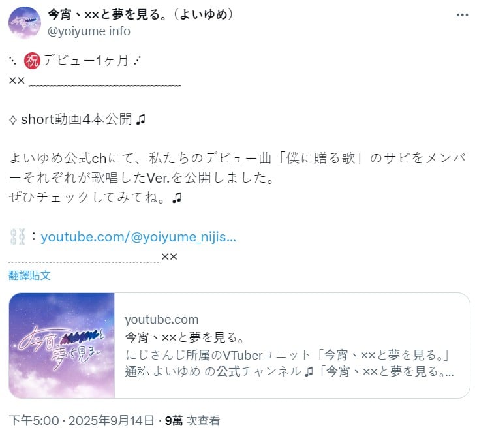Click the chain link emoji before URL
The image size is (477, 432).
point(18,237)
